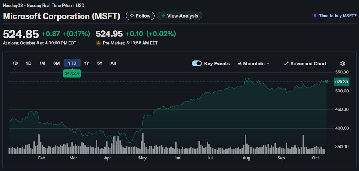Show the 5Y price history
The width and height of the screenshot is (359, 171).
click(x=100, y=63)
